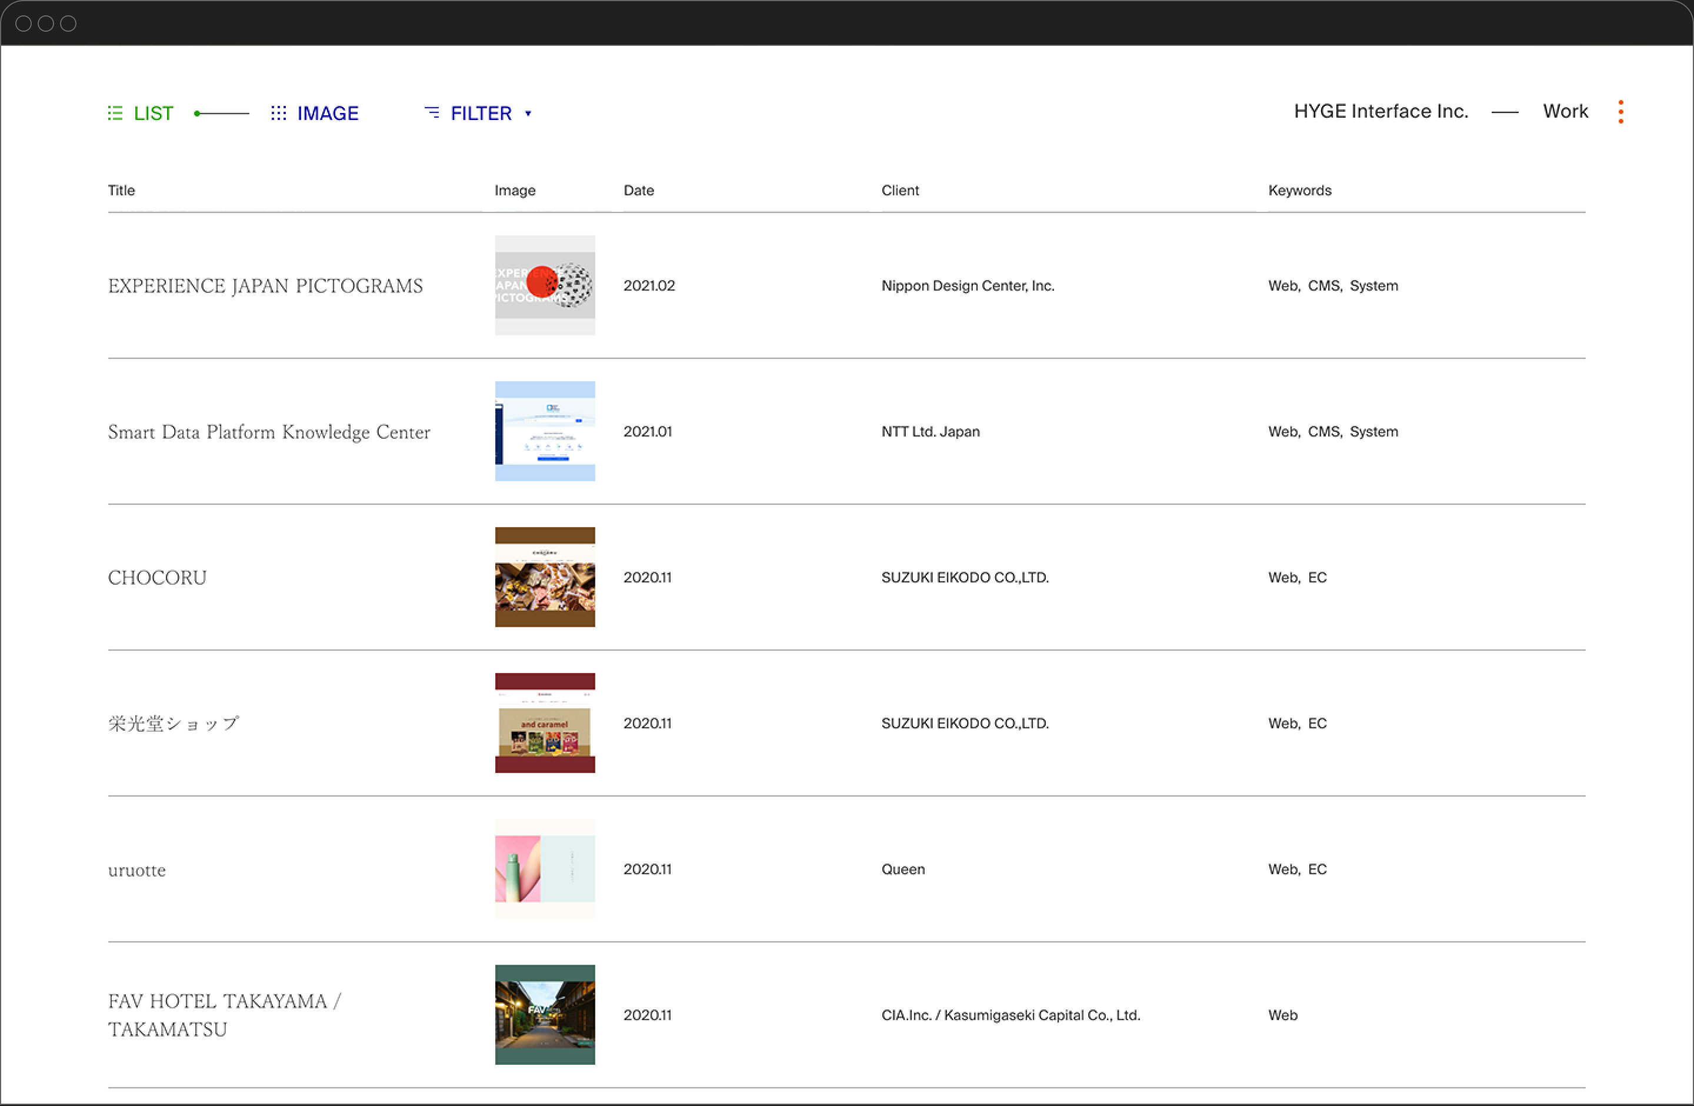The width and height of the screenshot is (1694, 1106).
Task: Click the blue grid image view icon
Action: 278,113
